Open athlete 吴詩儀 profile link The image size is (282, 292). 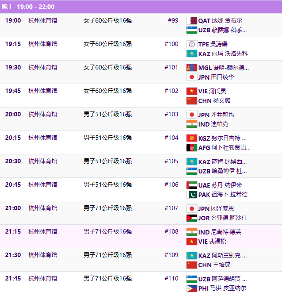click(x=219, y=44)
